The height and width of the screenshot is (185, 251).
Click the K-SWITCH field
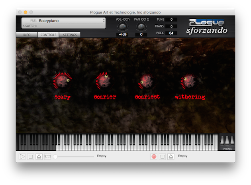coord(63,26)
